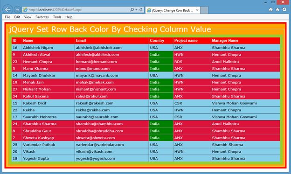Click green India cell in Akhilesh Atwal row
This screenshot has width=291, height=174.
coord(161,55)
